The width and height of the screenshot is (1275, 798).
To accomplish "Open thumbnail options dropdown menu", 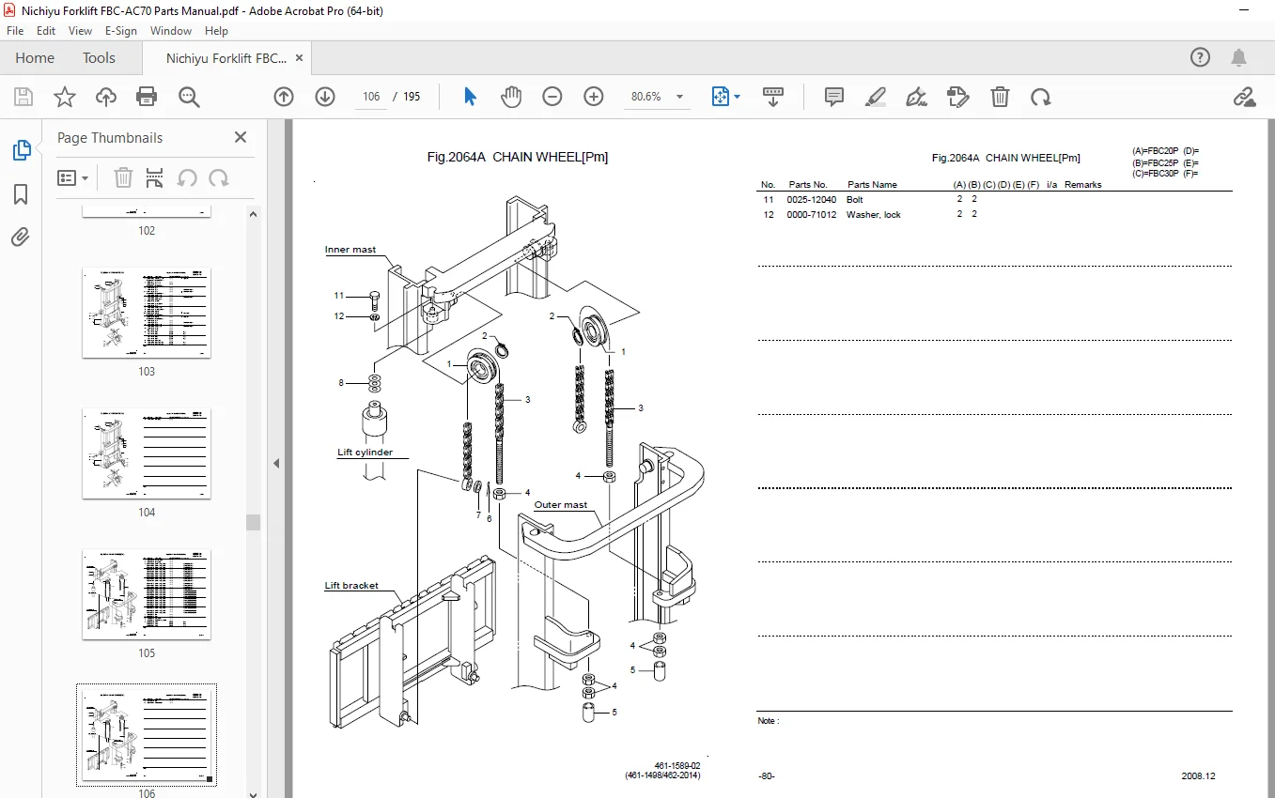I will click(72, 177).
